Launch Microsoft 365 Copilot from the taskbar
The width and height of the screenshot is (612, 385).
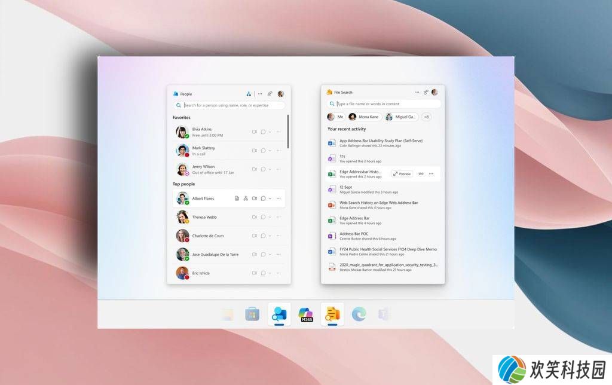pos(305,314)
